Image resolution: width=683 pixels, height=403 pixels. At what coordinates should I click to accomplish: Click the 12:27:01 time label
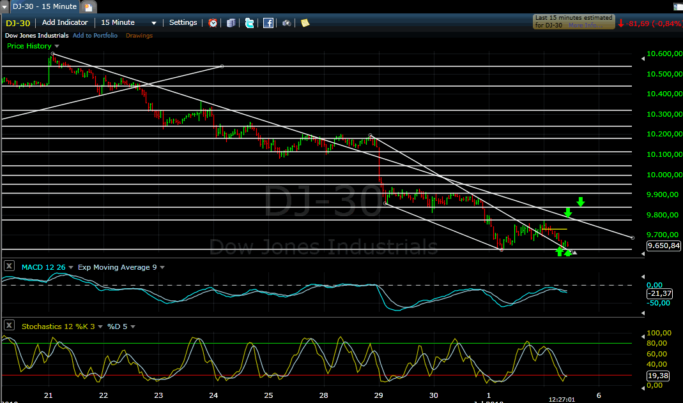click(x=562, y=400)
